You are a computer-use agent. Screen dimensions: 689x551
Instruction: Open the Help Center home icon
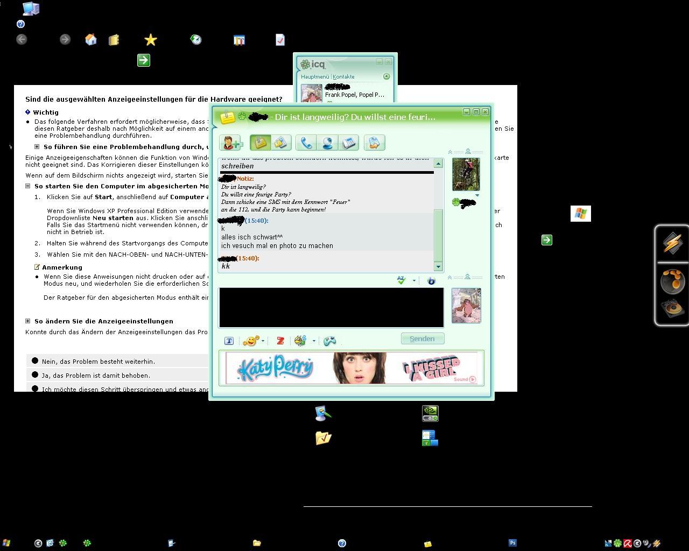coord(91,39)
